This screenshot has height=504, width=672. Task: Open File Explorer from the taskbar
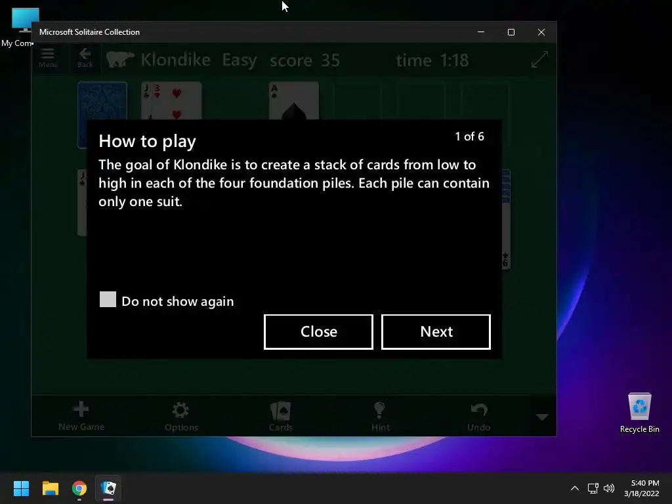50,488
